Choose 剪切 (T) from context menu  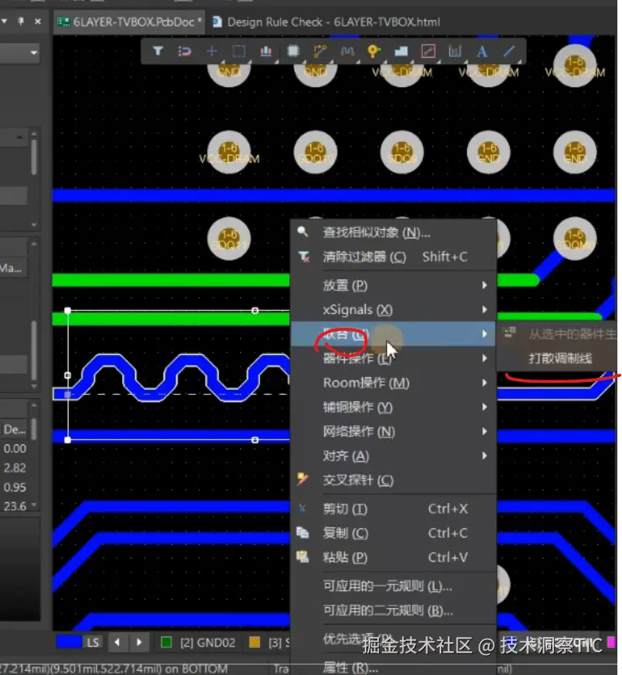tap(394, 509)
